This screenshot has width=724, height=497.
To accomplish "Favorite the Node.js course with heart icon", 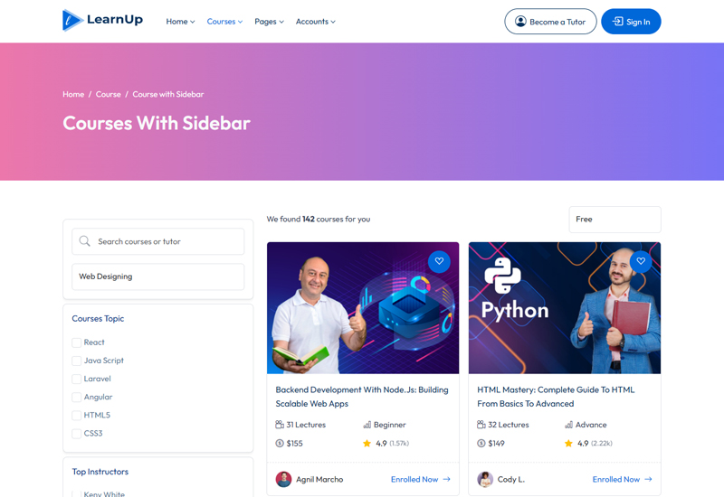I will [x=439, y=261].
